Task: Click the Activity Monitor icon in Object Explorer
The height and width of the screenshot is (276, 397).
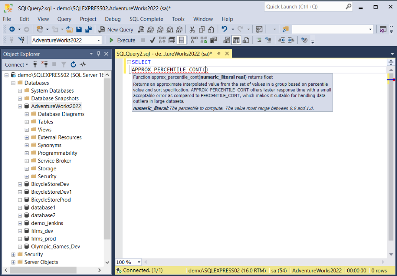Action: click(x=83, y=65)
